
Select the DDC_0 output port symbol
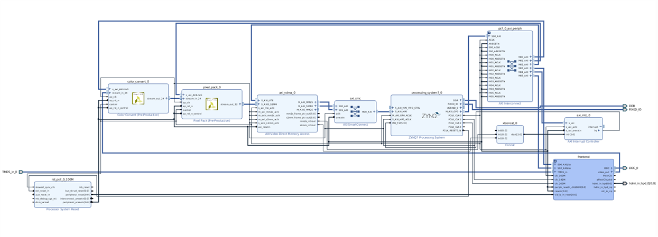tap(625, 168)
